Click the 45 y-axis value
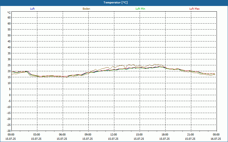This screenshot has width=228, height=142. [9, 41]
